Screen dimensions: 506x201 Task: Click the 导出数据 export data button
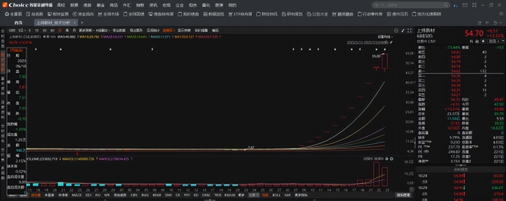pos(119,31)
